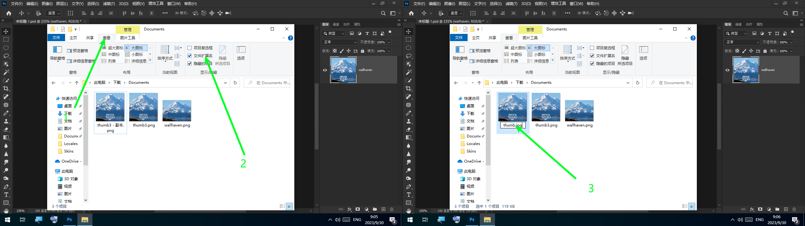Click the Photoshop icon on the left taskbar
The image size is (805, 226).
(x=69, y=220)
